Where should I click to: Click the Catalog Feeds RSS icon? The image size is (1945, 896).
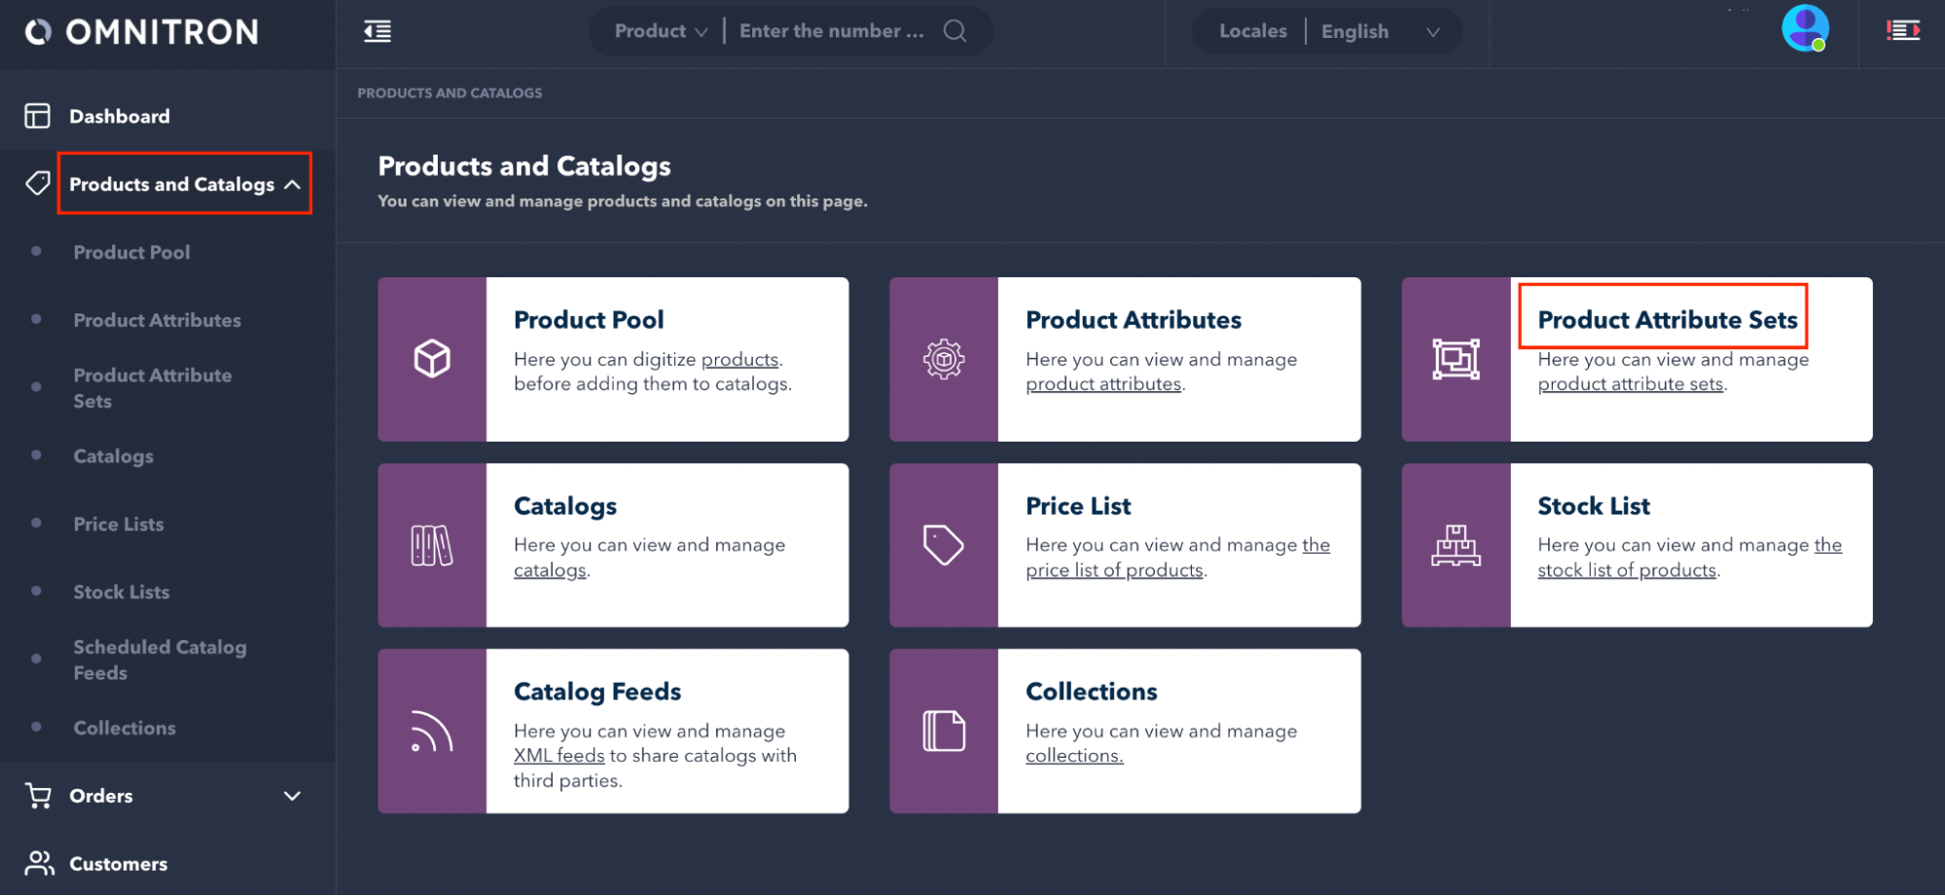[x=432, y=732]
